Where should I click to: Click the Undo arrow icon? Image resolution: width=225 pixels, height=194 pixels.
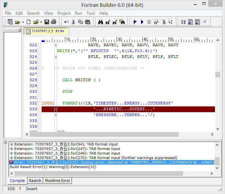point(66,22)
